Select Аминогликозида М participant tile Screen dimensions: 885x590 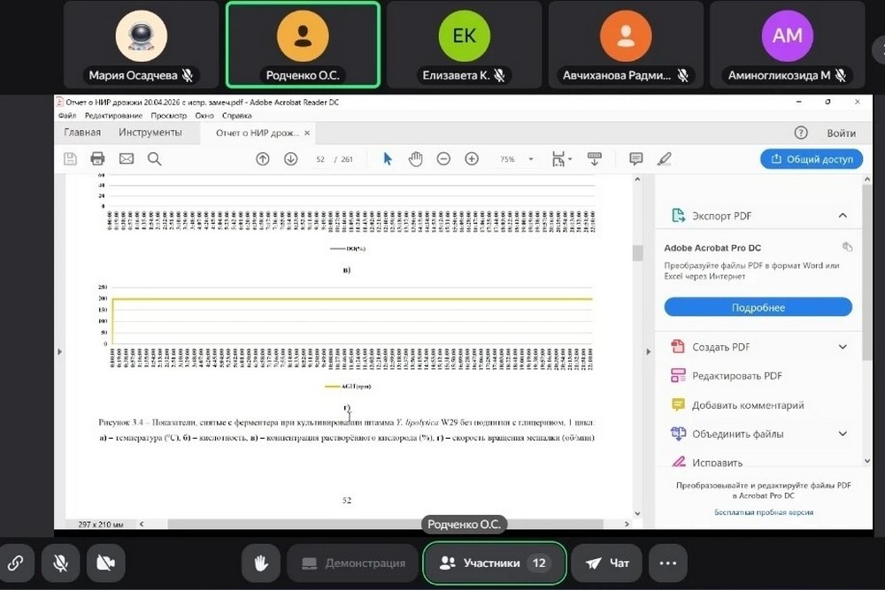788,44
